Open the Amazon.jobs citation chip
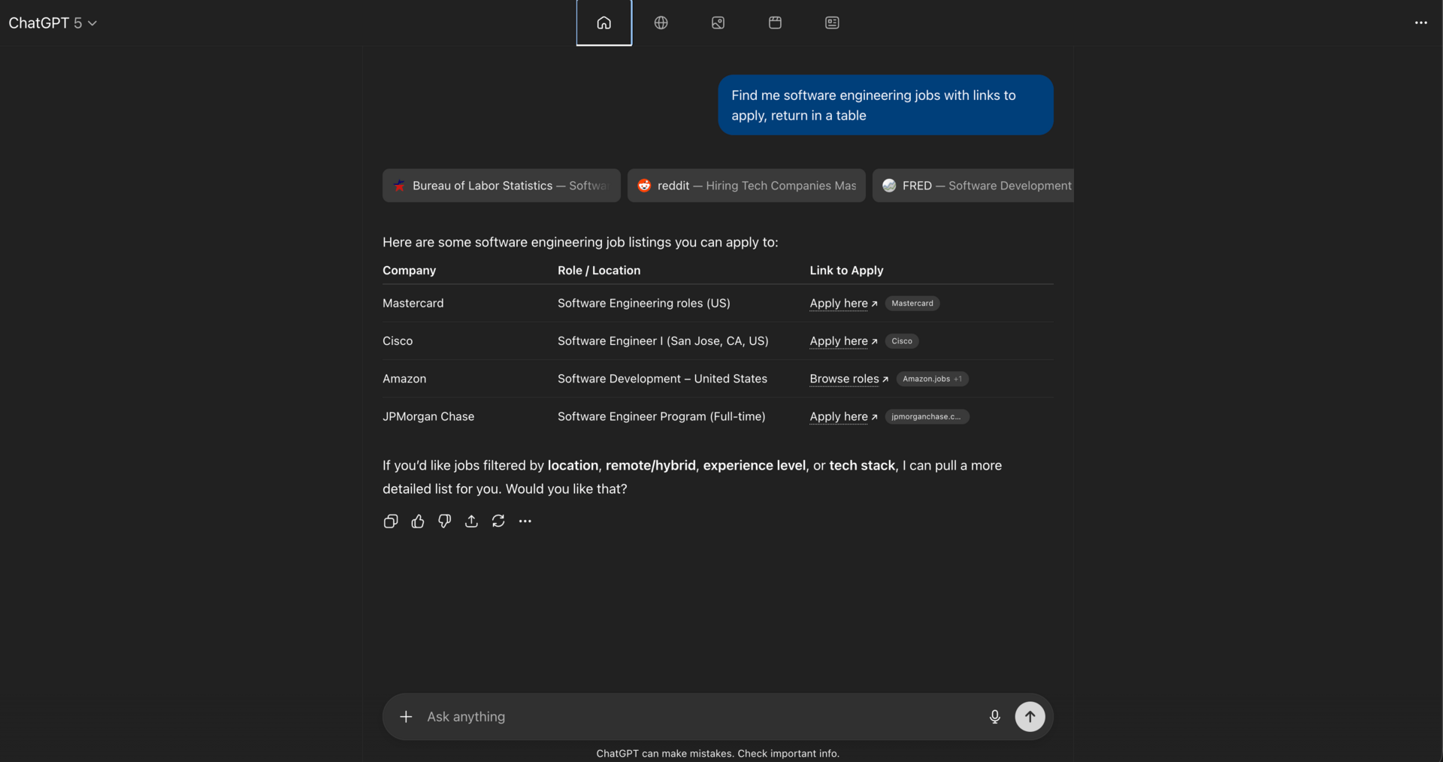Screen dimensions: 1443x762 point(932,379)
